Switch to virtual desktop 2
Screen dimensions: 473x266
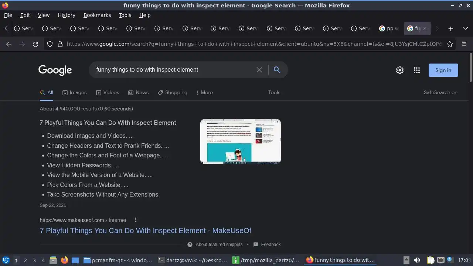pyautogui.click(x=25, y=260)
